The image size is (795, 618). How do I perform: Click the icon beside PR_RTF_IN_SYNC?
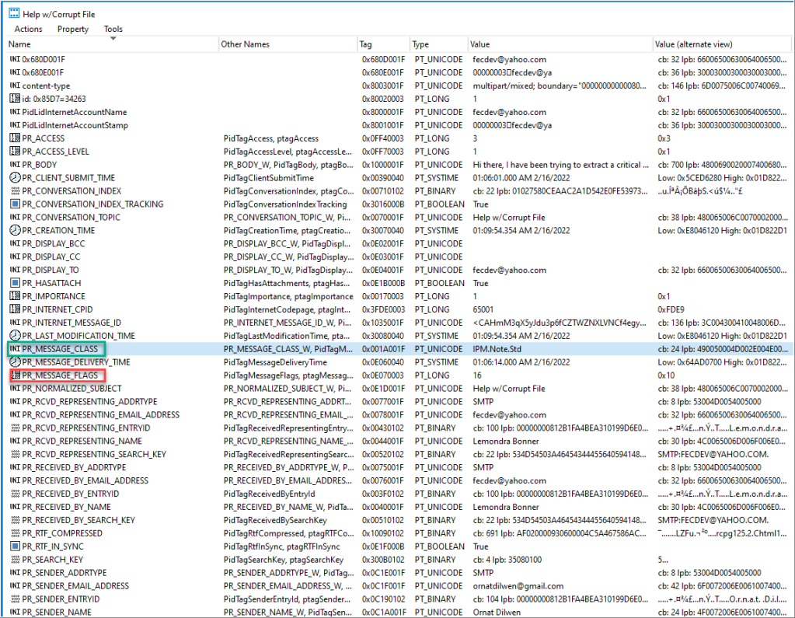[15, 546]
